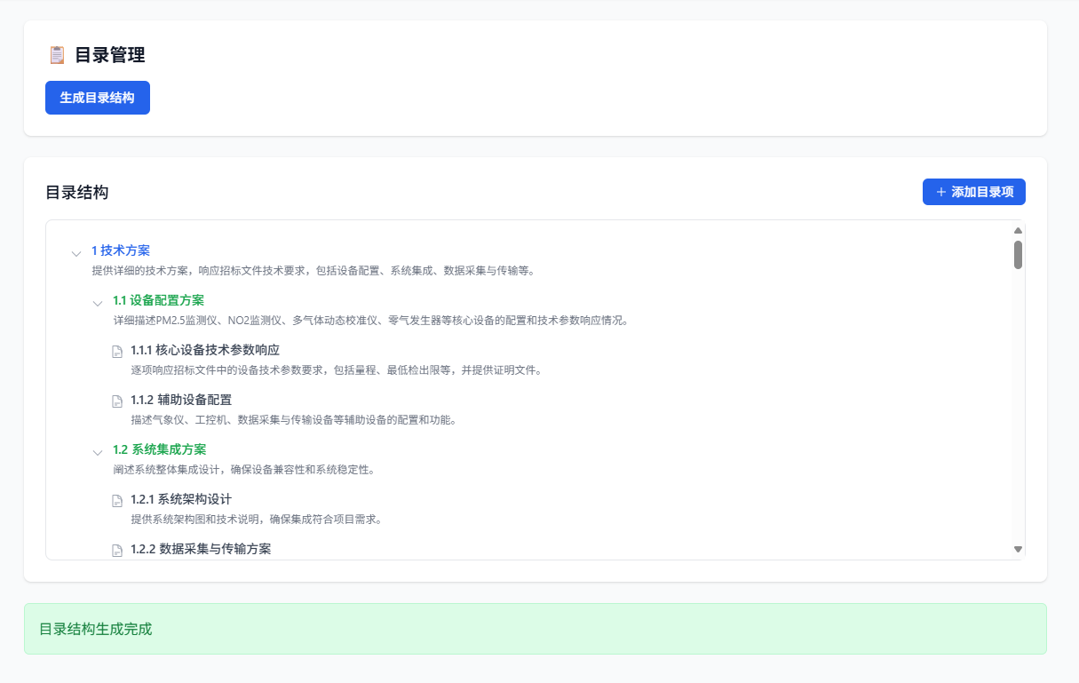
Task: Collapse the 1.1 设备配置方案 chevron
Action: pyautogui.click(x=98, y=303)
